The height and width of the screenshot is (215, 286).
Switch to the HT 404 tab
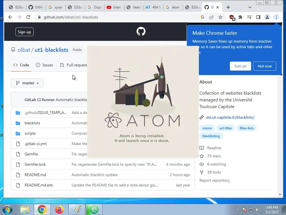153,7
